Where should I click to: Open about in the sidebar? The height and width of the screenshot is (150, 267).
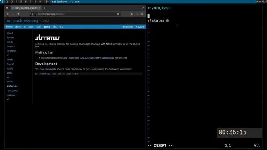[10, 33]
